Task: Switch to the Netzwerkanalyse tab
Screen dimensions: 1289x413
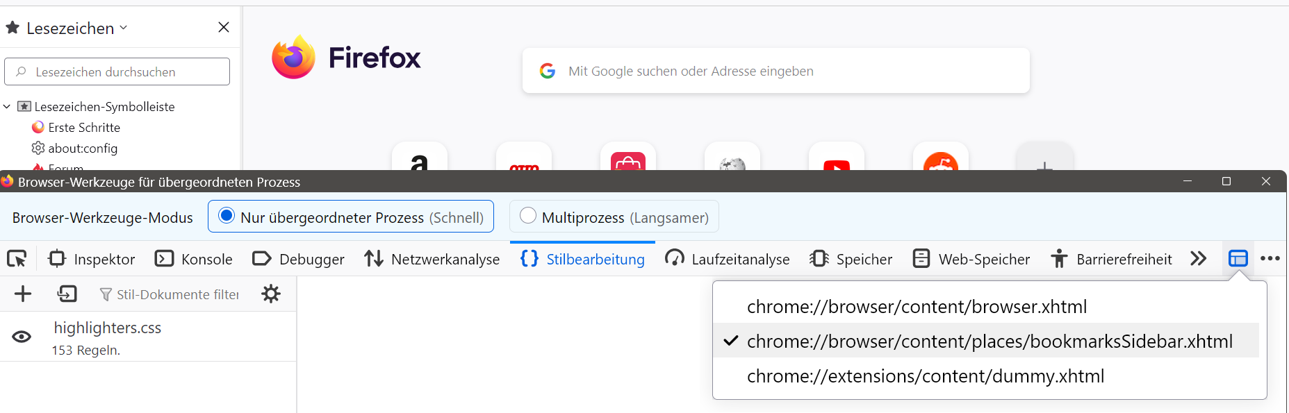Action: (x=432, y=259)
